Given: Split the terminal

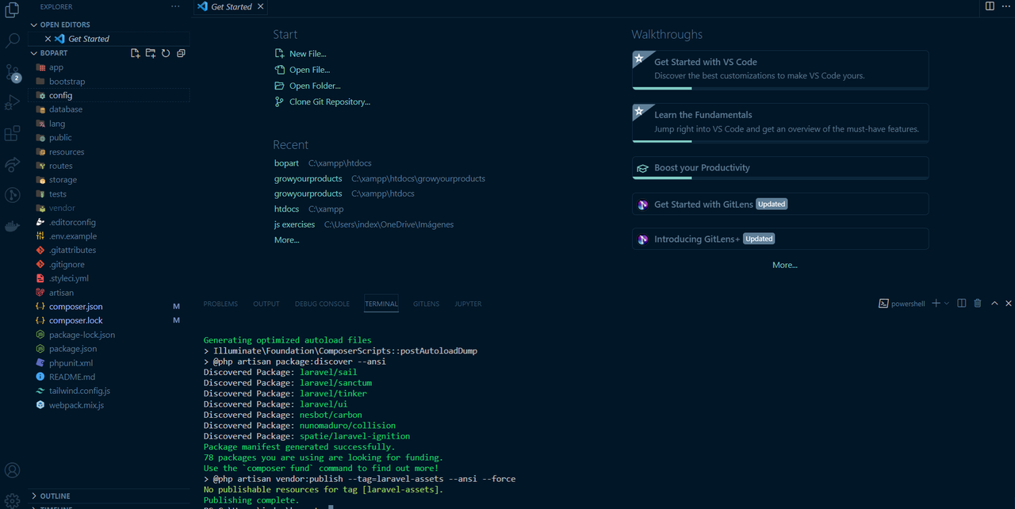Looking at the screenshot, I should point(962,304).
